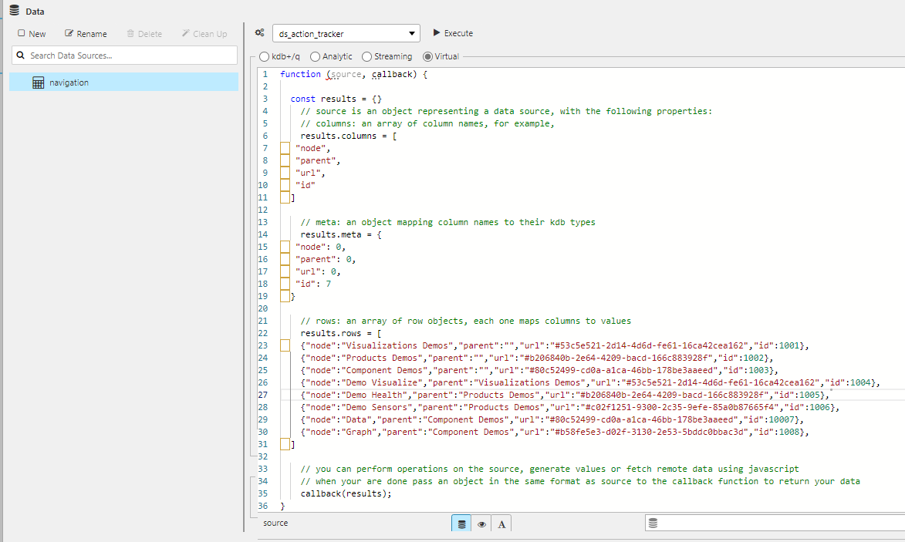Click the settings gear beside the data source dropdown
This screenshot has height=542, width=905.
click(x=259, y=32)
